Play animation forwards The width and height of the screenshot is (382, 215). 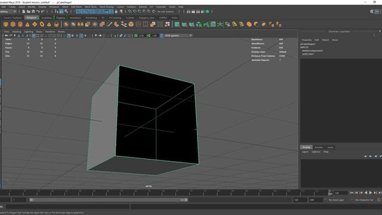[x=371, y=193]
